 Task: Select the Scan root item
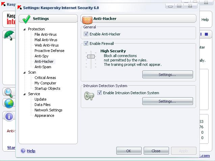tap(32, 73)
